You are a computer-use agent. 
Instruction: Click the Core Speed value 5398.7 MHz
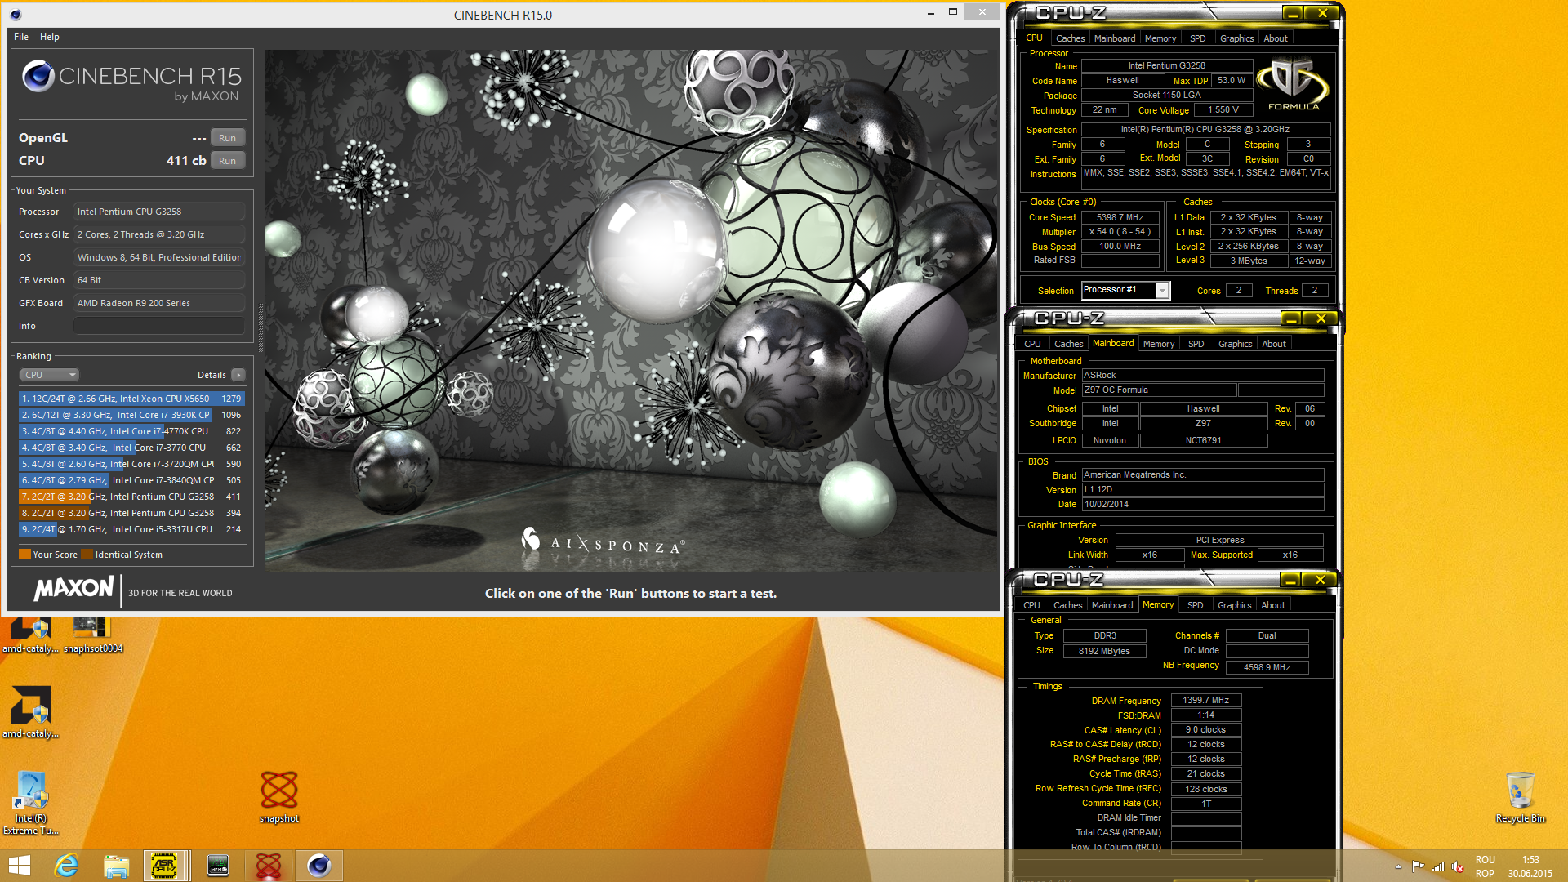tap(1120, 217)
